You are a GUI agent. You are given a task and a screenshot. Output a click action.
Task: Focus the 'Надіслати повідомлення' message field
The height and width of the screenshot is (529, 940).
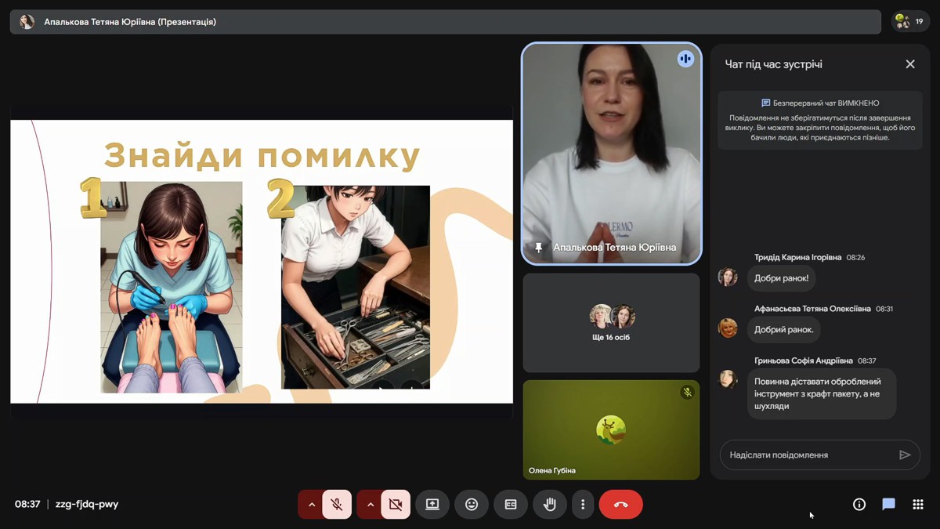(807, 455)
